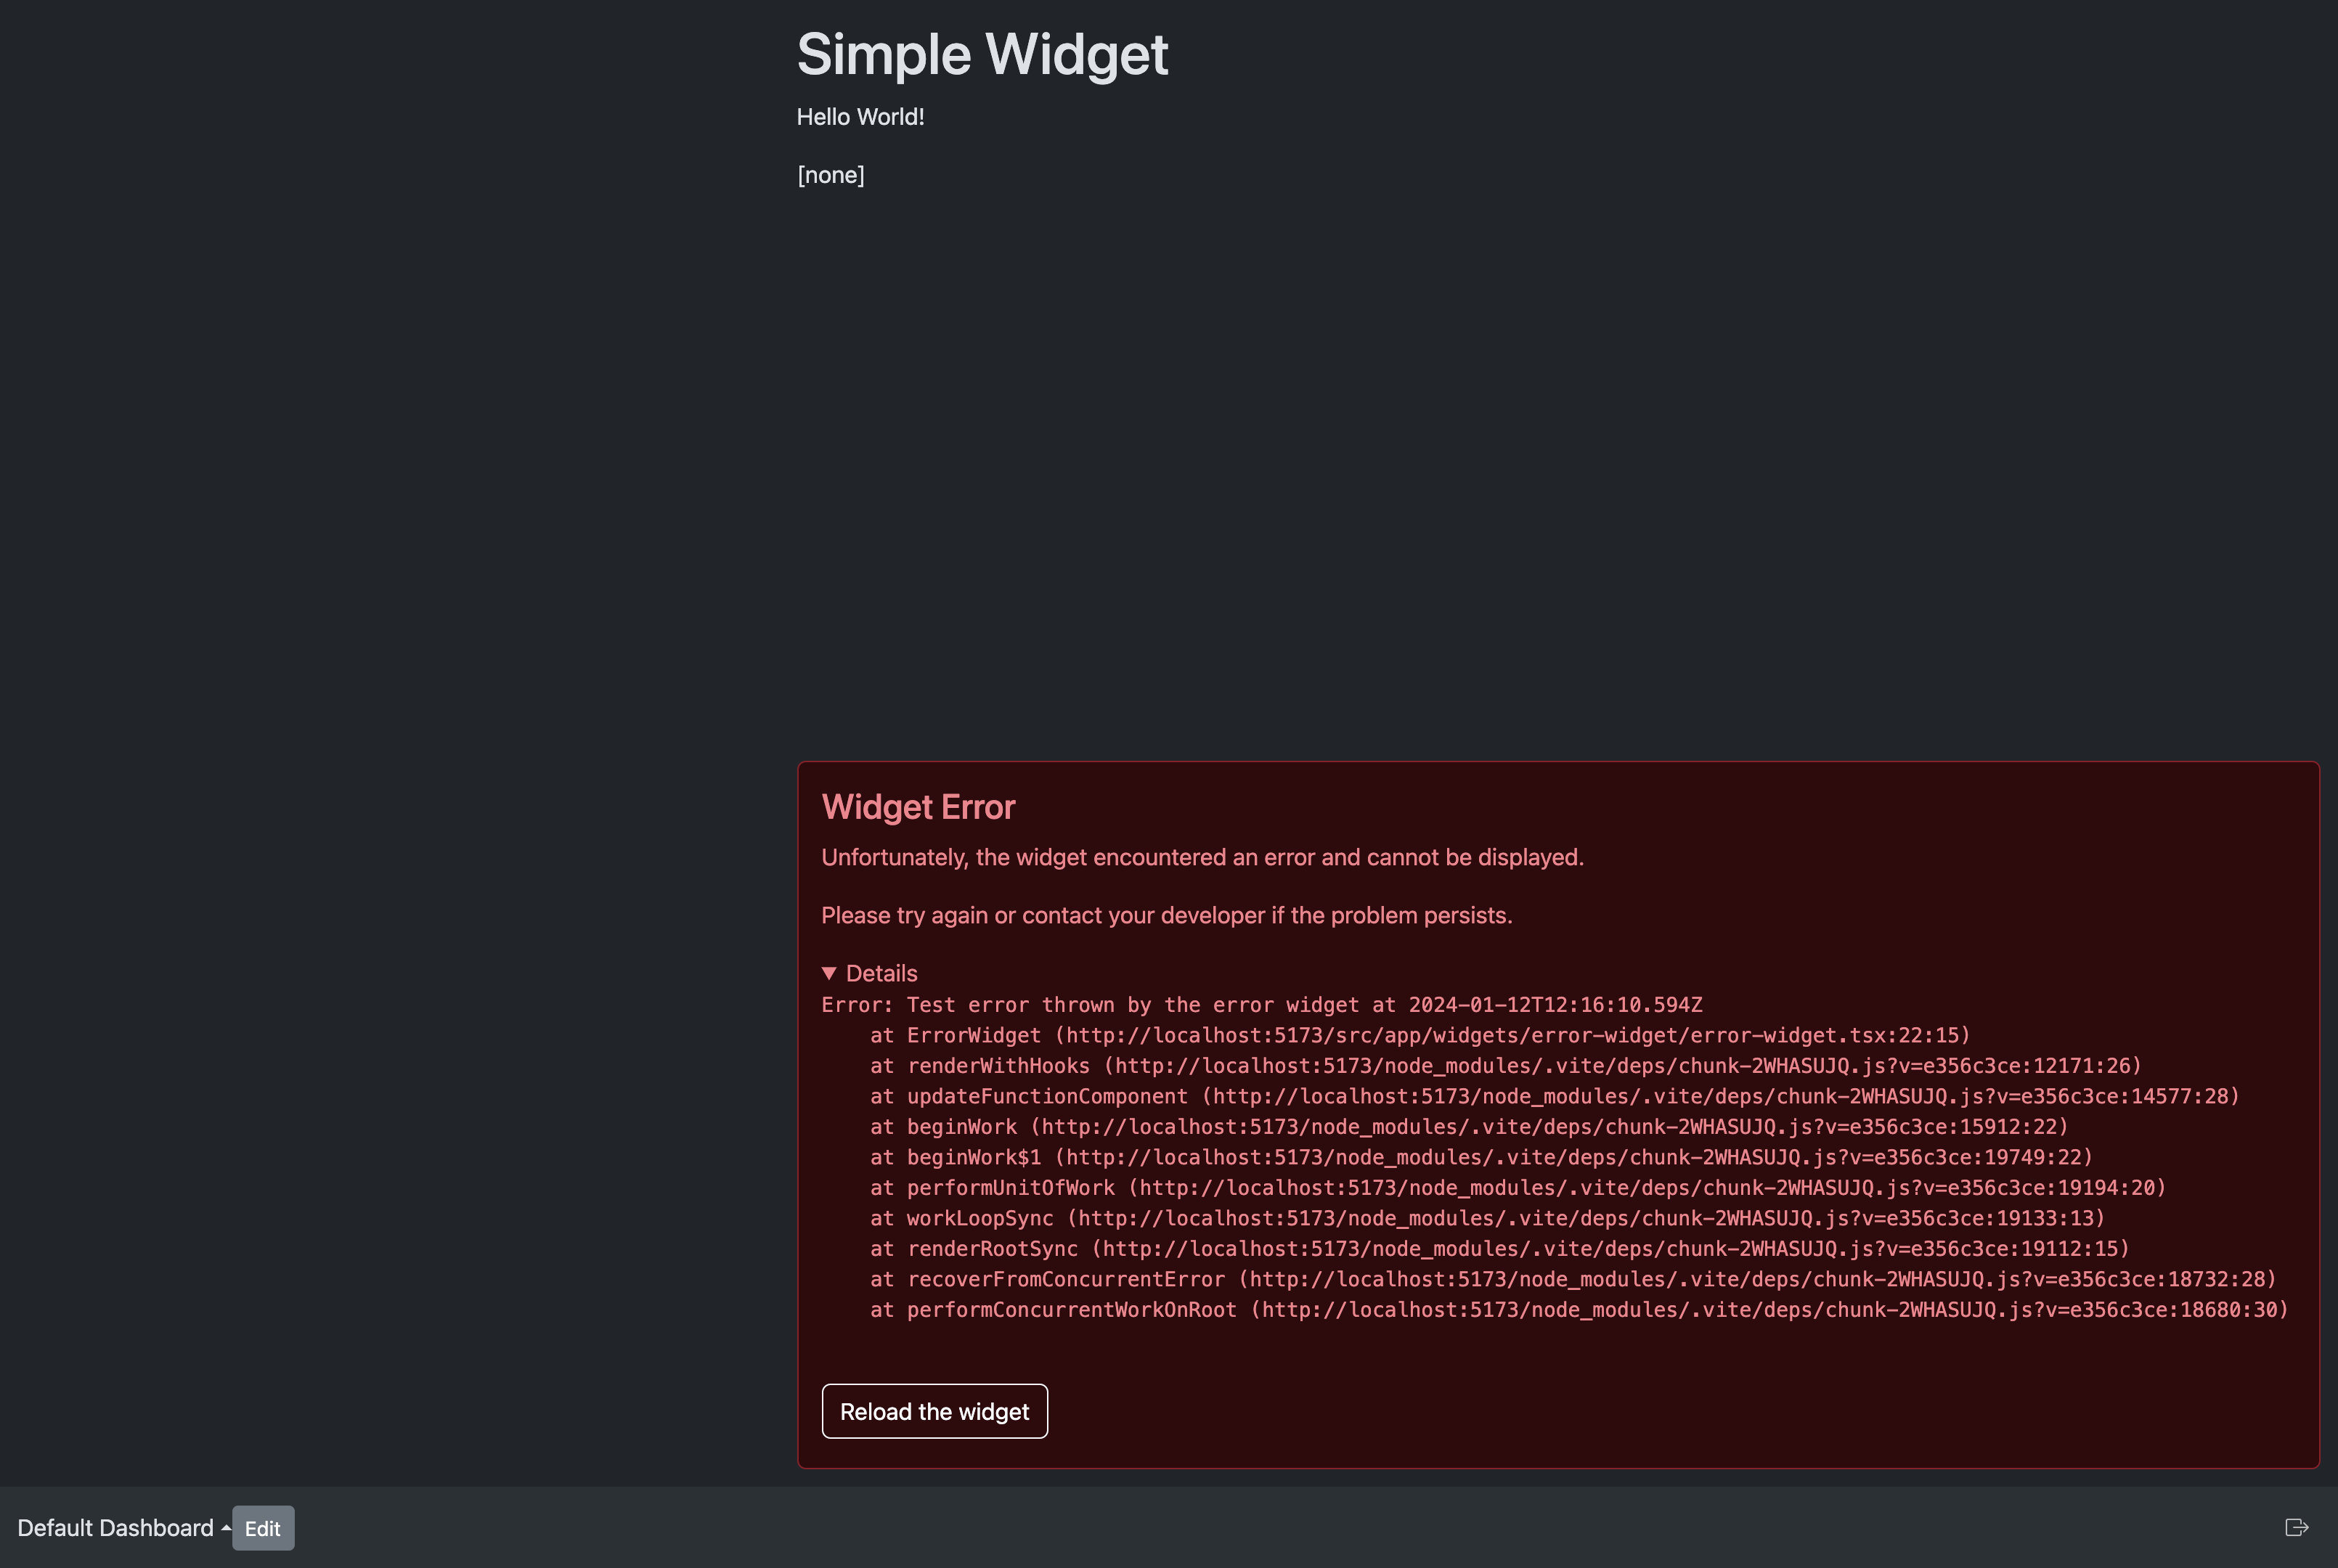Click the 'Unfortunately, the widget encountered' message
This screenshot has height=1568, width=2338.
pos(1202,857)
